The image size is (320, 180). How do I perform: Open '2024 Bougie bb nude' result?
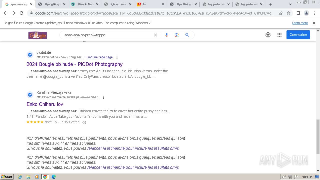point(74,64)
